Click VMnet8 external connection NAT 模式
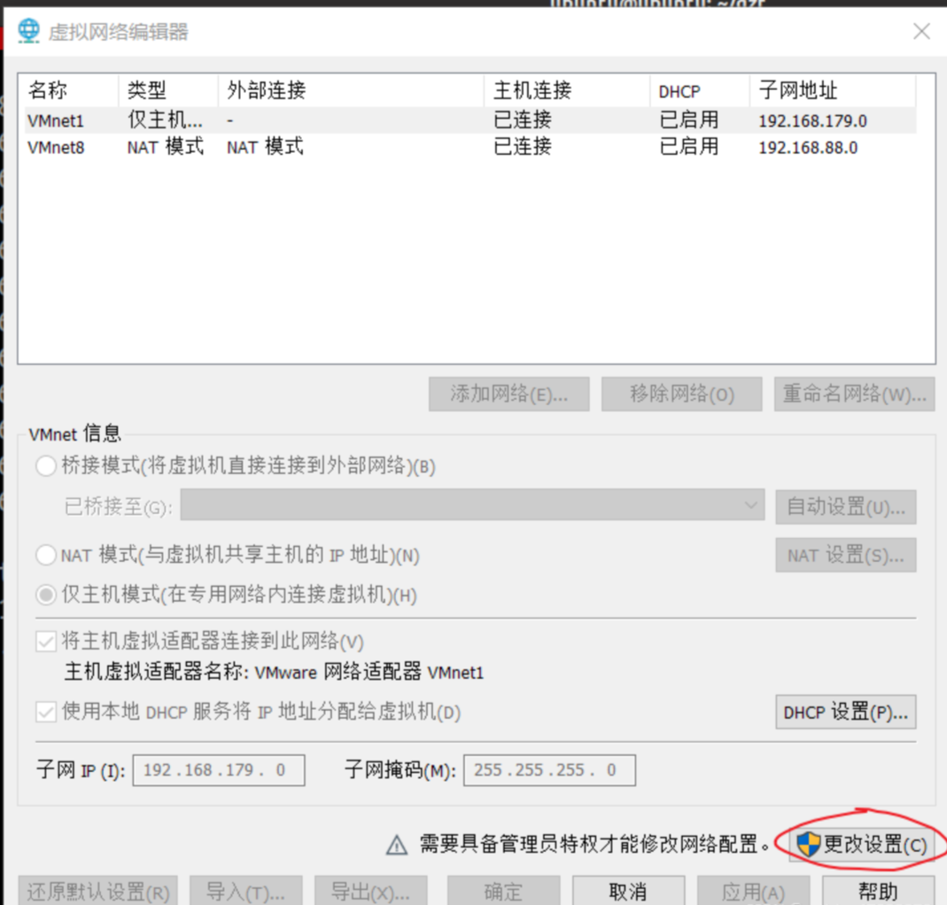The image size is (947, 905). [x=265, y=147]
